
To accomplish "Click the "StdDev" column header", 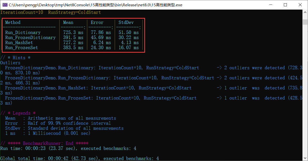I will pyautogui.click(x=126, y=22).
